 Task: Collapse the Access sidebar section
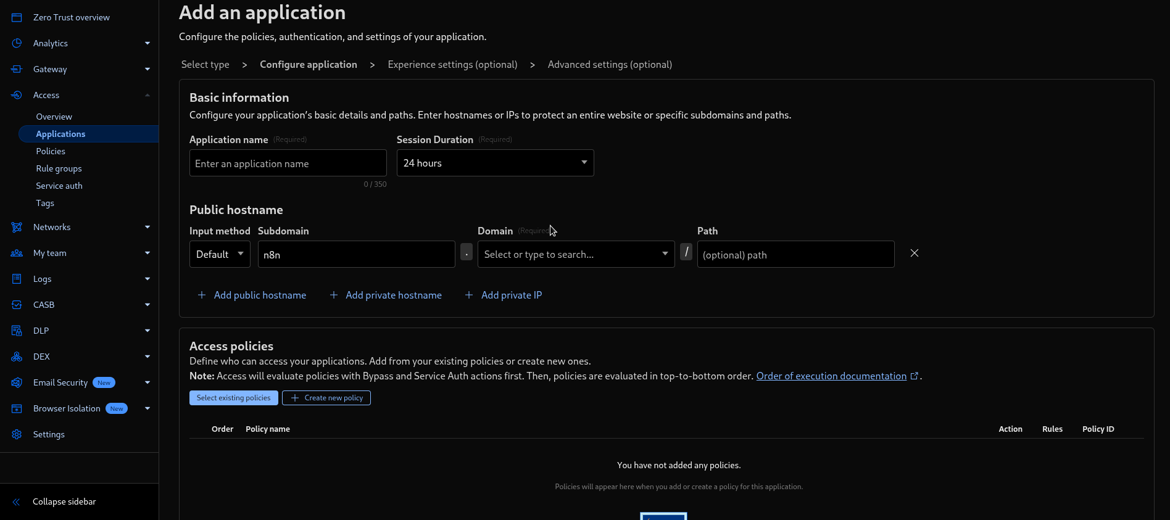click(147, 95)
